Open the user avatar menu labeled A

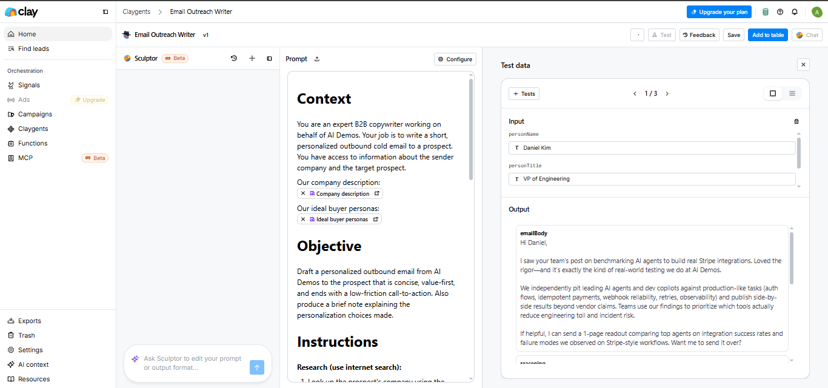click(816, 12)
